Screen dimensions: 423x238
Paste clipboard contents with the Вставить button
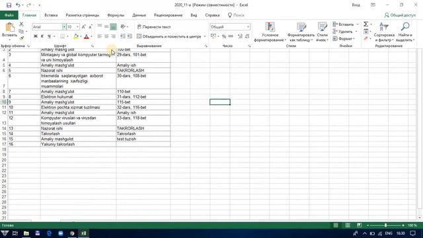click(9, 30)
